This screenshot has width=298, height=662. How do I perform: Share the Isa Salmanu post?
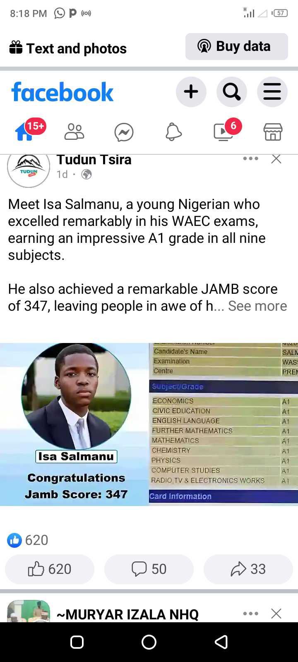click(x=248, y=569)
